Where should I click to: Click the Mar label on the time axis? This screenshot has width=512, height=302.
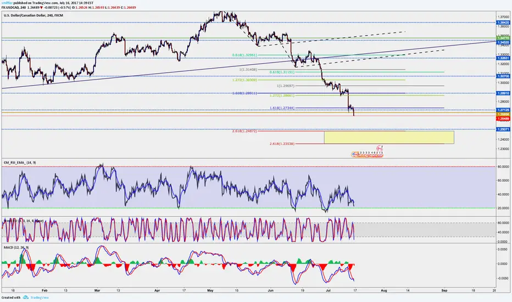(97, 290)
